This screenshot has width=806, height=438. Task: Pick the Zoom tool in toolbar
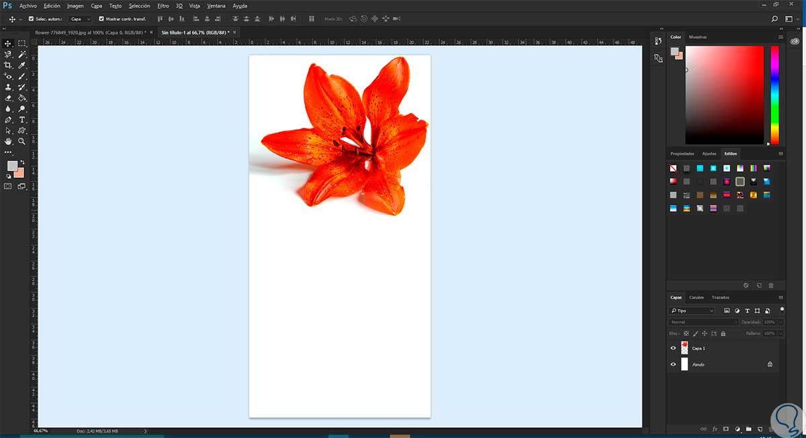[x=22, y=142]
